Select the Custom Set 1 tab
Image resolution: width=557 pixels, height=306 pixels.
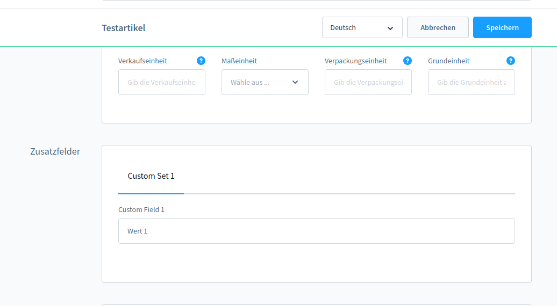pyautogui.click(x=151, y=176)
